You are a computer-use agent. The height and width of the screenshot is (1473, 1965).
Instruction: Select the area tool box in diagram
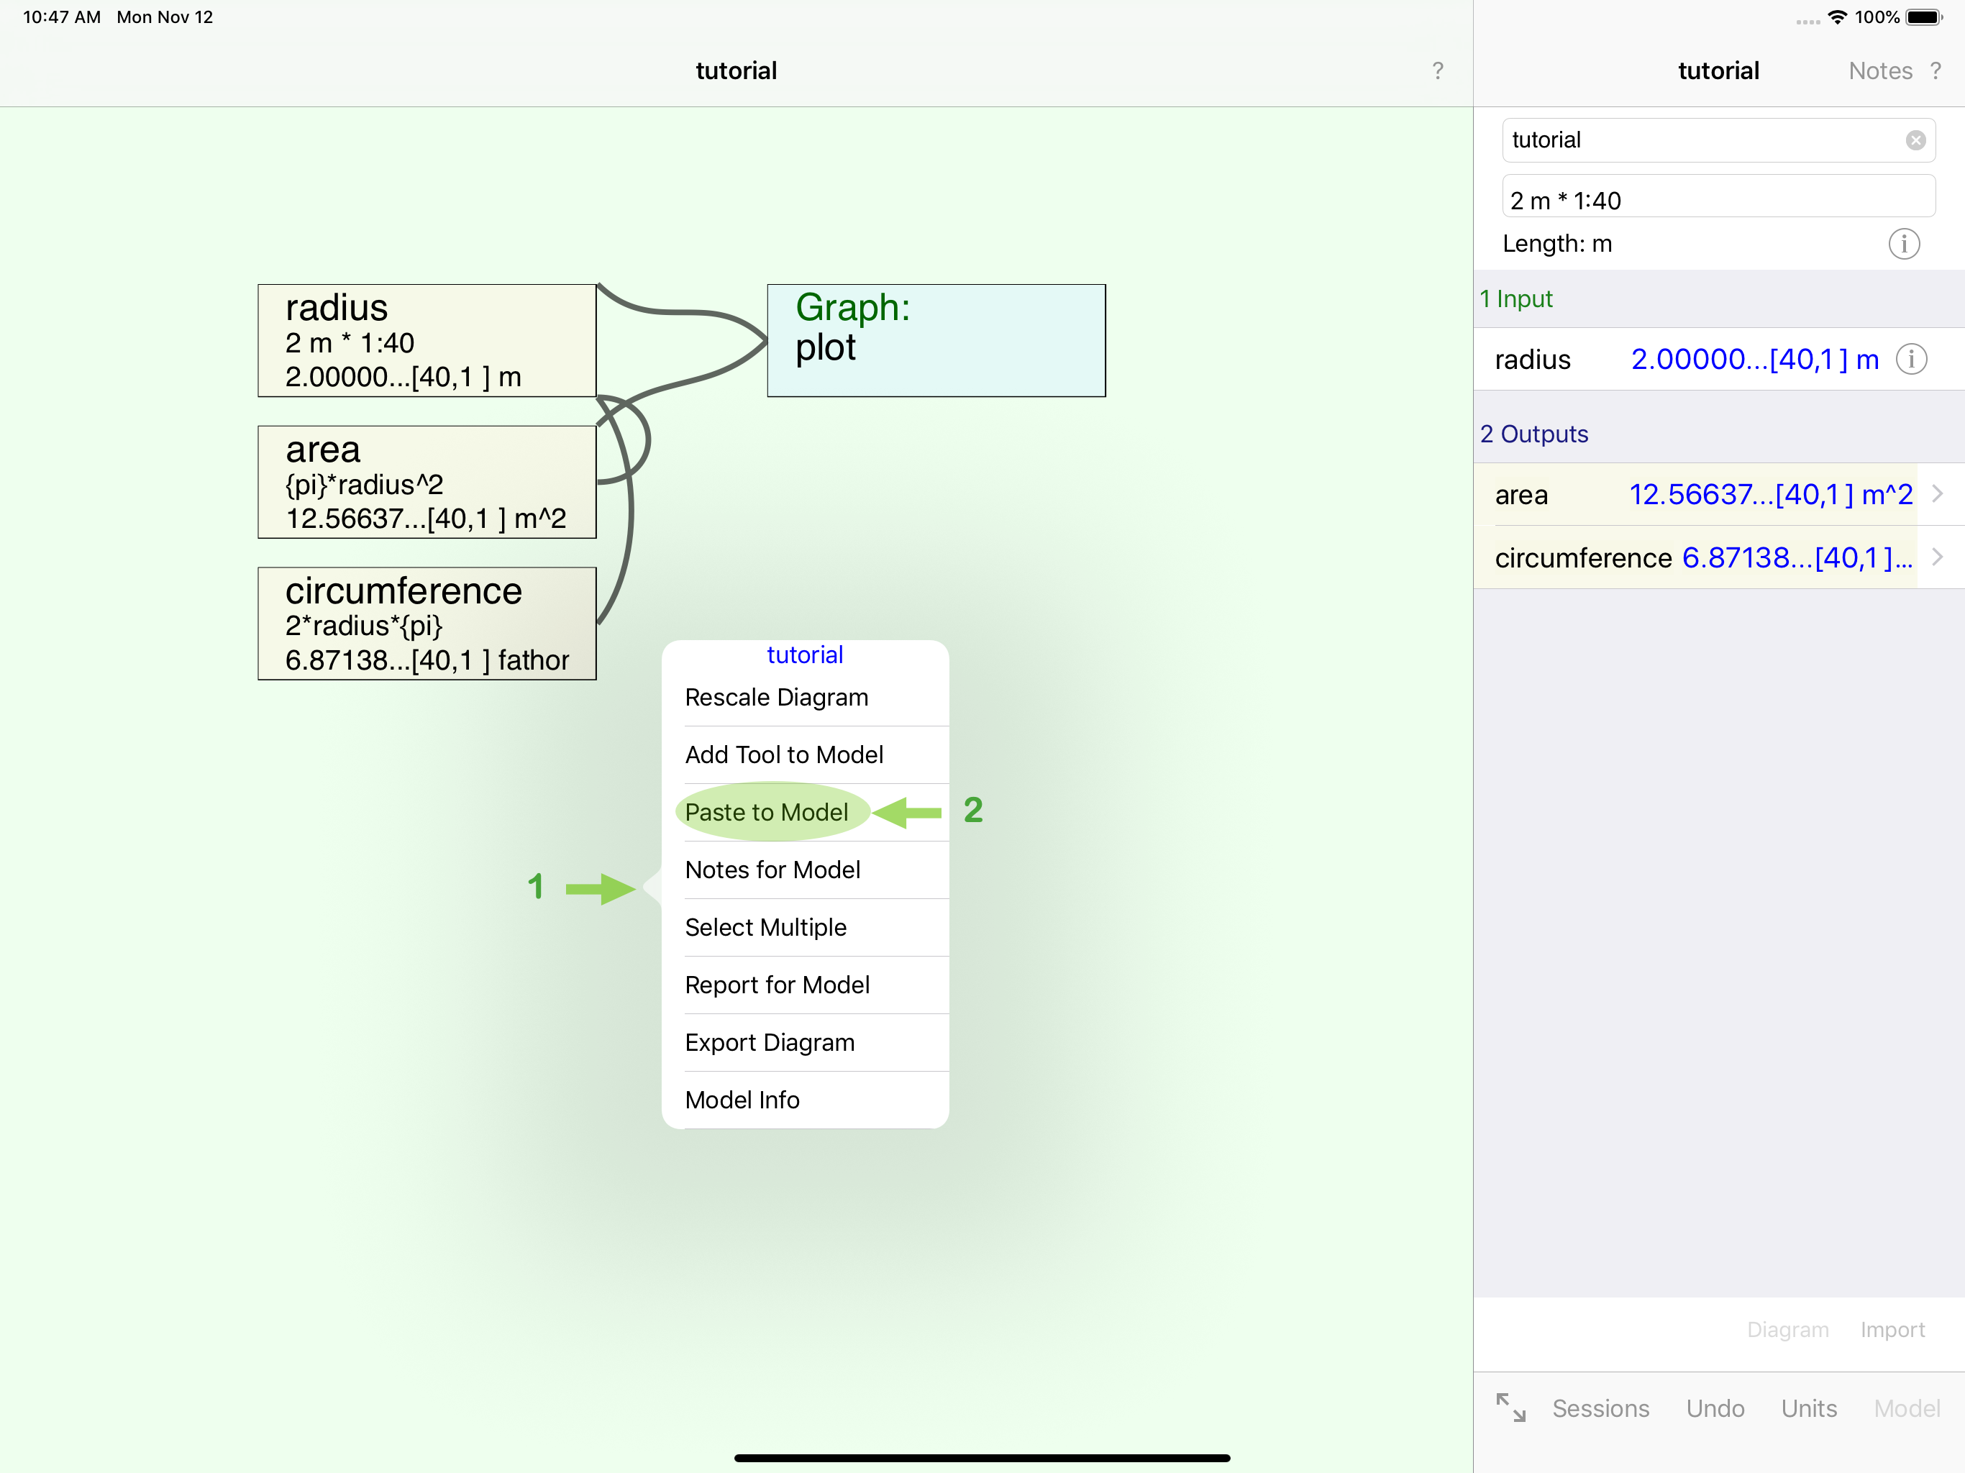coord(427,481)
